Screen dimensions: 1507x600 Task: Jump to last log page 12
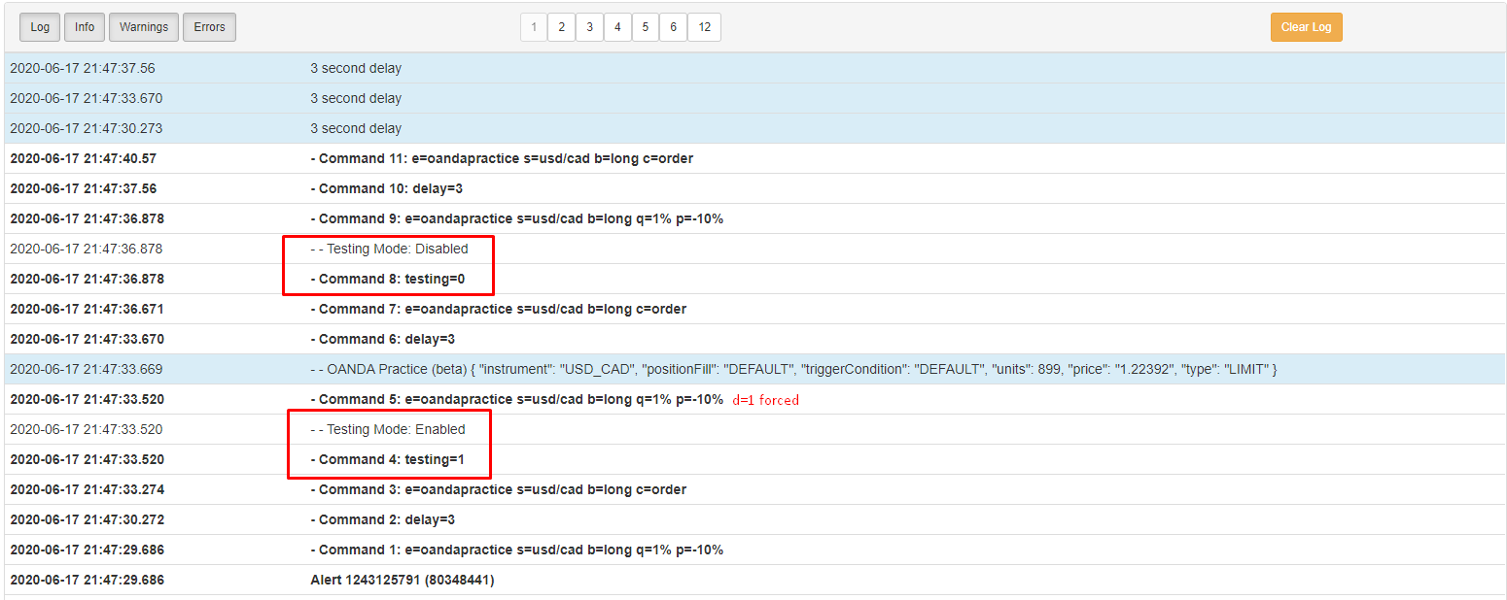[x=705, y=27]
